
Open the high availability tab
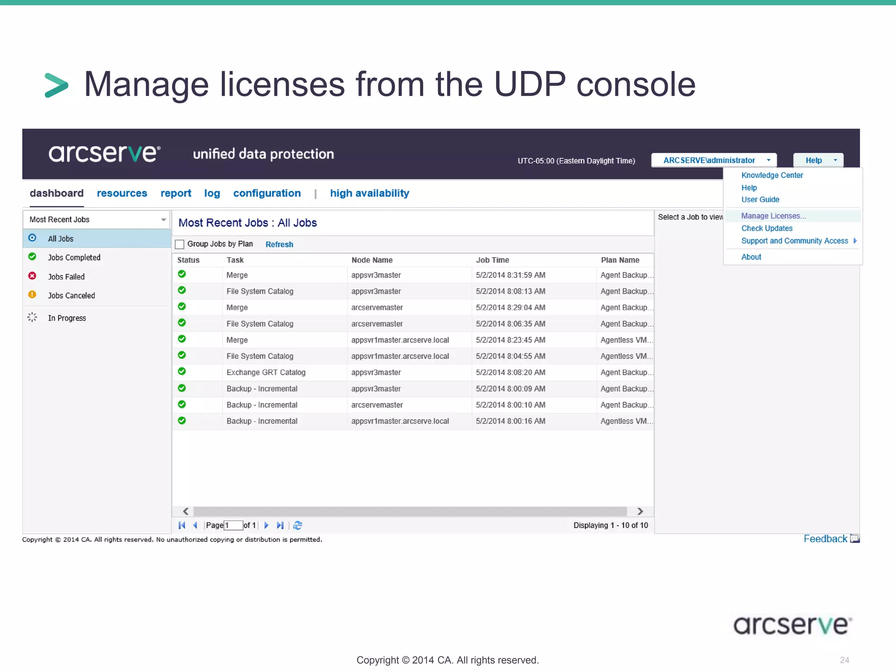coord(370,193)
